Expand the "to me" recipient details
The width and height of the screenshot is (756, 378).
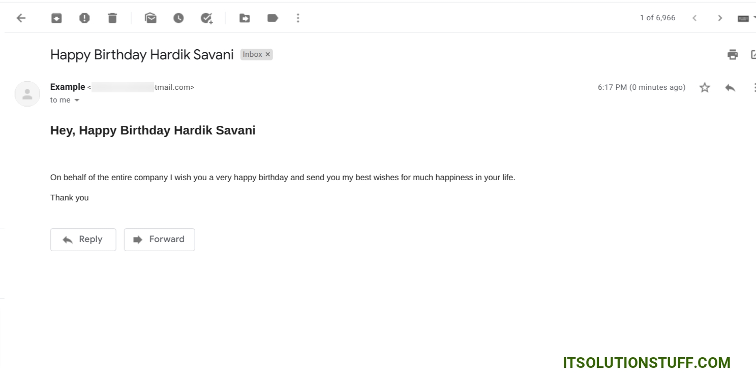(x=77, y=100)
